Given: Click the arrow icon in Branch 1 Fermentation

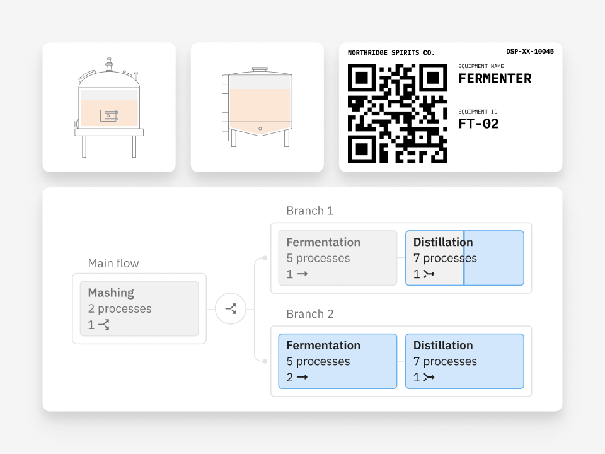Looking at the screenshot, I should click(302, 274).
